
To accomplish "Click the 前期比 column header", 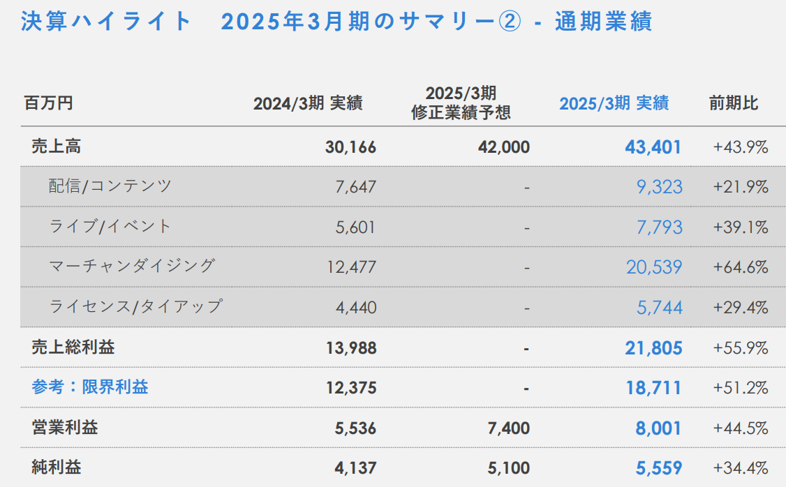I will (734, 103).
